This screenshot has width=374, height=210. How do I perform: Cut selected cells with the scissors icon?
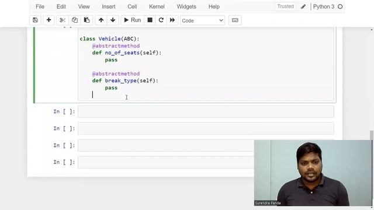(63, 20)
